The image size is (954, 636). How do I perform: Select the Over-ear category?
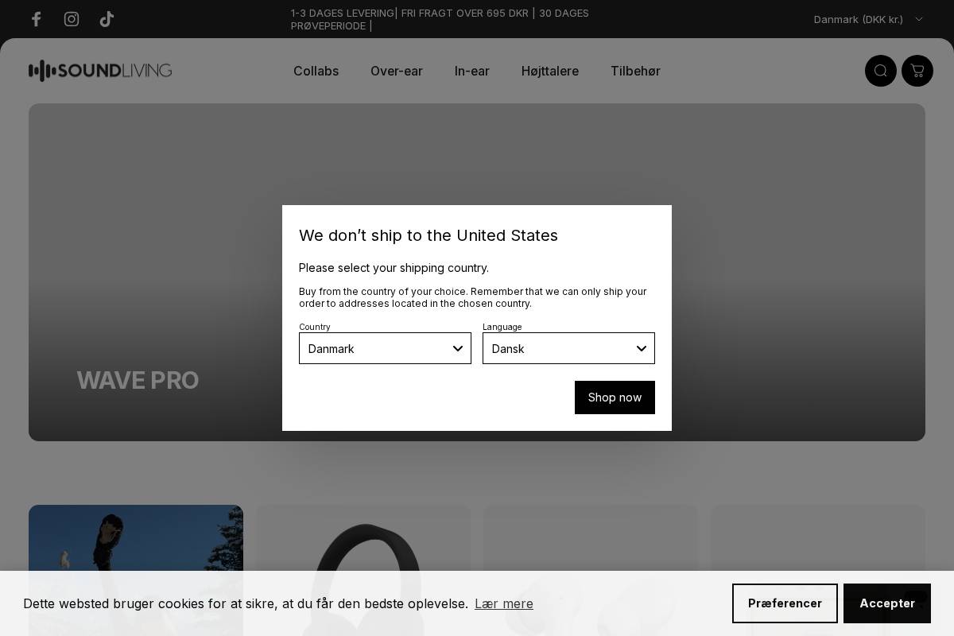click(x=397, y=71)
